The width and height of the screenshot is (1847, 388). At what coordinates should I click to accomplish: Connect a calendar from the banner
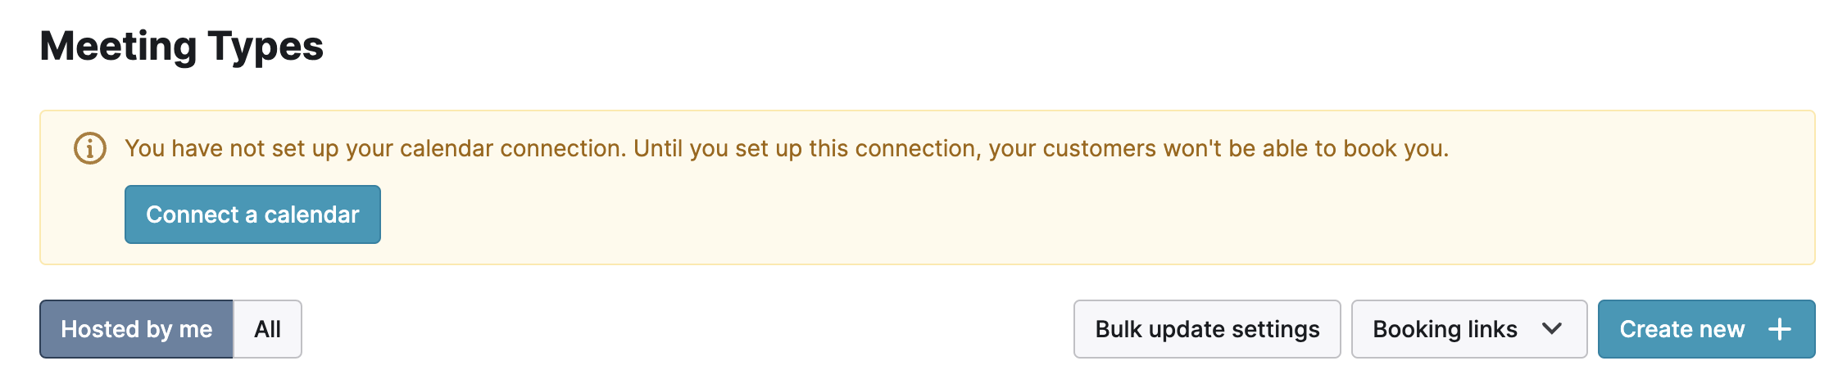[252, 214]
